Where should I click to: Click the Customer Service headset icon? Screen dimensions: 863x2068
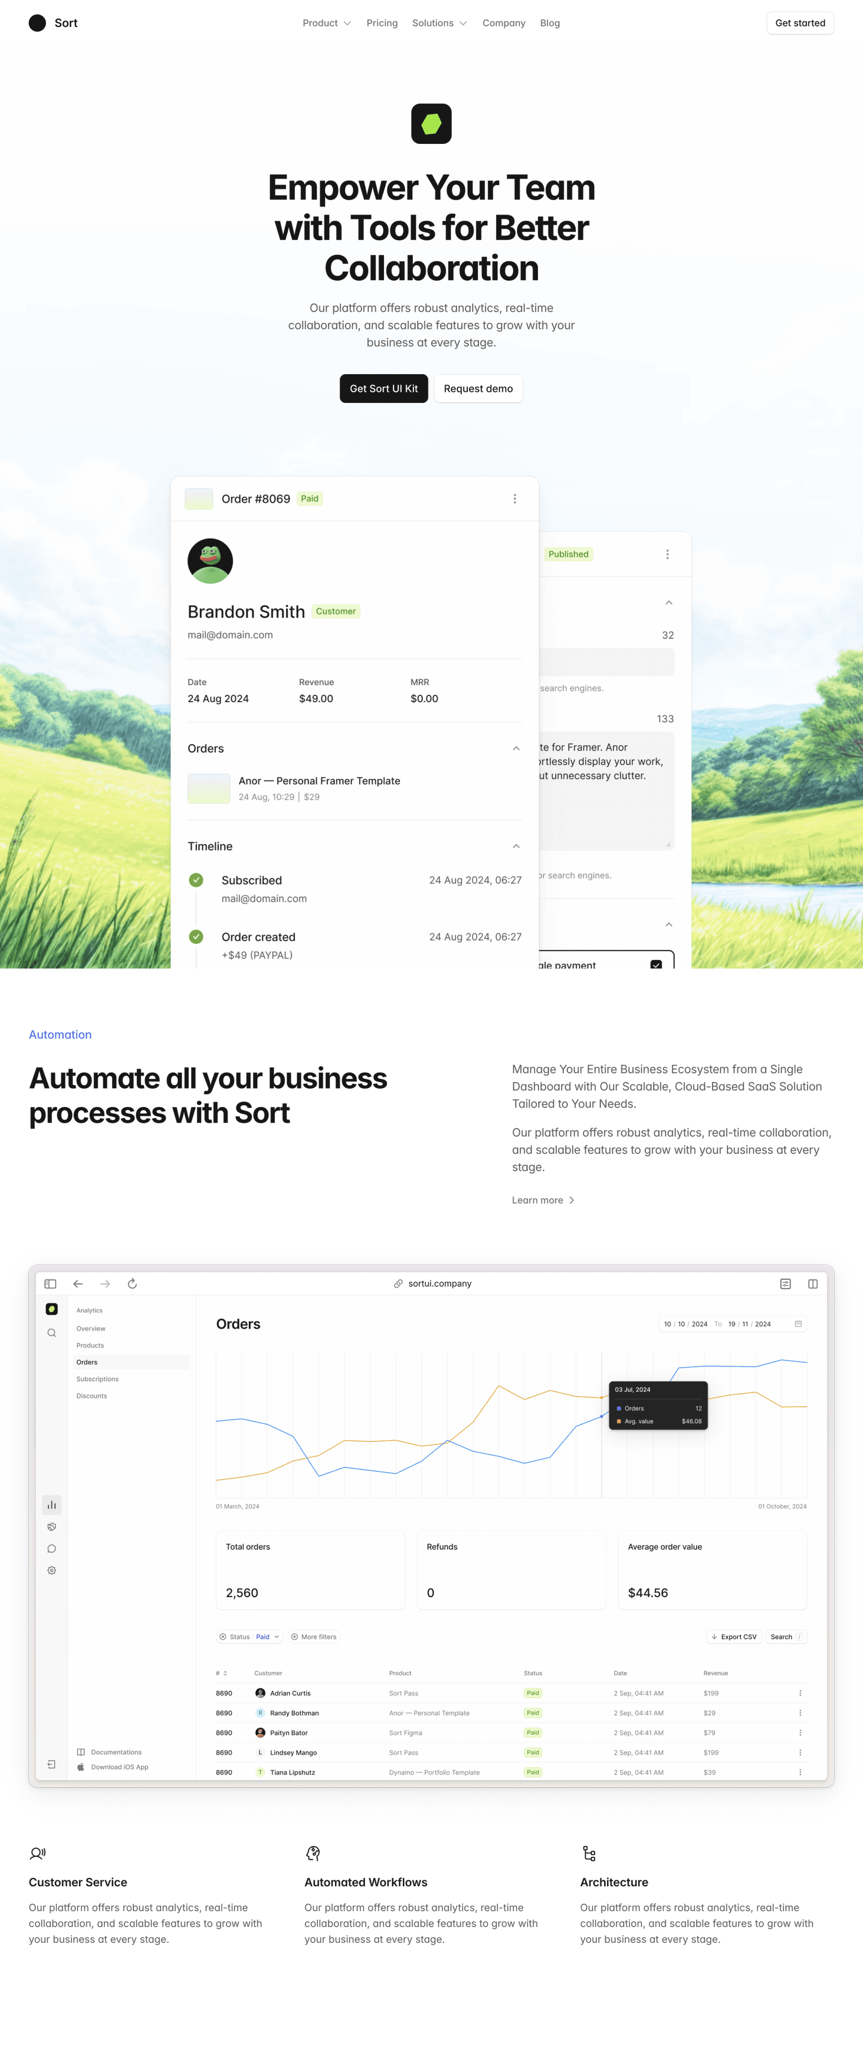(x=38, y=1853)
